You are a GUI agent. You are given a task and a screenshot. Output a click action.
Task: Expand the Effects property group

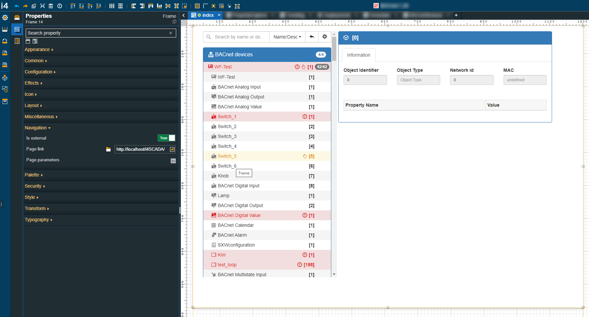tap(34, 83)
